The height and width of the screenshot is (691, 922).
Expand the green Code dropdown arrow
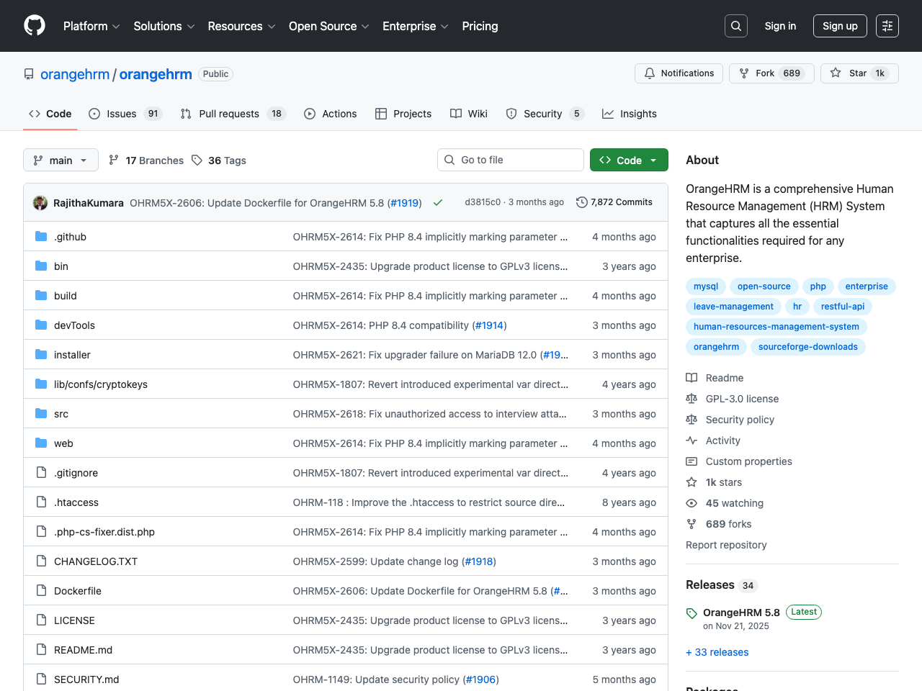(653, 160)
